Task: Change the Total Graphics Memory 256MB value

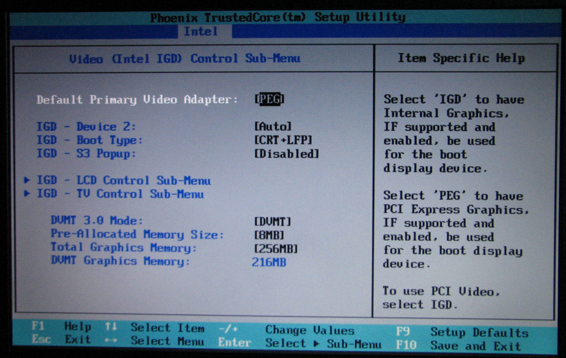Action: click(276, 248)
